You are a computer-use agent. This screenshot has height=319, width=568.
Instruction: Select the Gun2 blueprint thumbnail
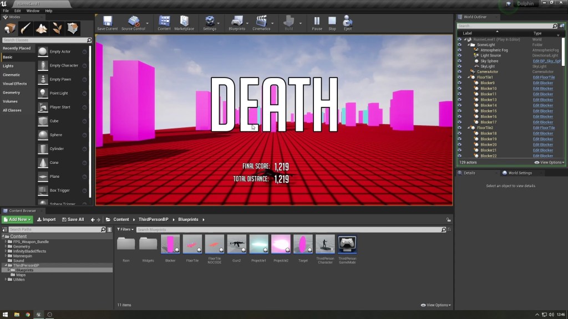point(237,245)
